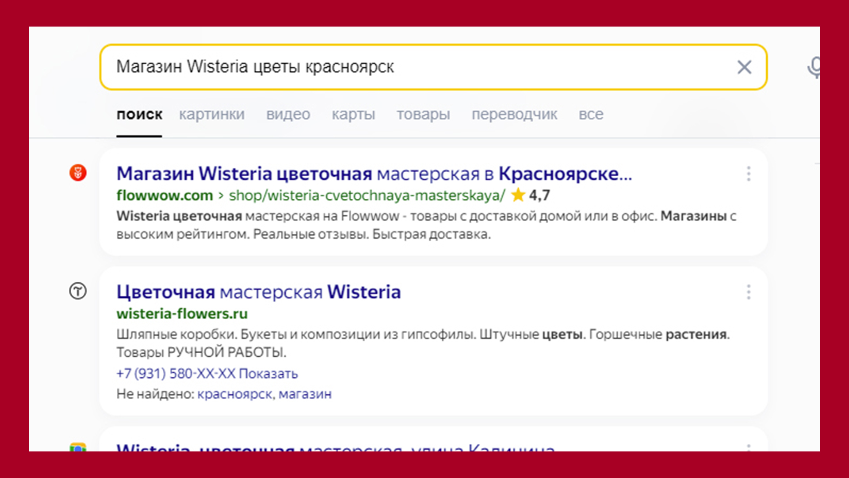Reveal the phone number +7 (931) 580-XX-XX Показать

(207, 374)
